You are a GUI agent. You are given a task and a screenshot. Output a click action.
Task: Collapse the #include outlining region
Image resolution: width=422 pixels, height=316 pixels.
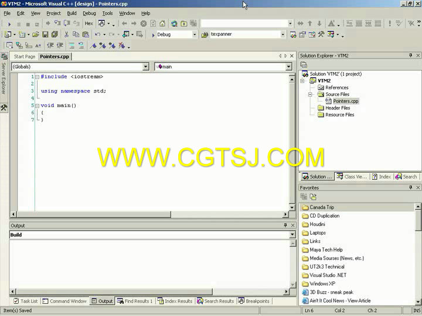(x=38, y=77)
